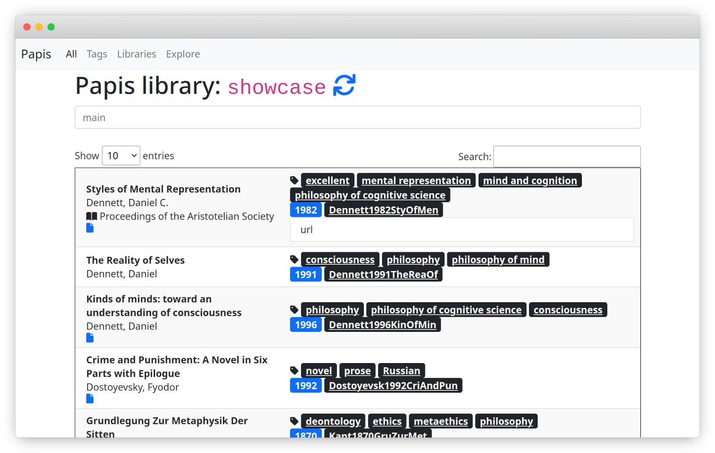715x453 pixels.
Task: Click tag icon in Styles of Mental Representation row
Action: [294, 180]
